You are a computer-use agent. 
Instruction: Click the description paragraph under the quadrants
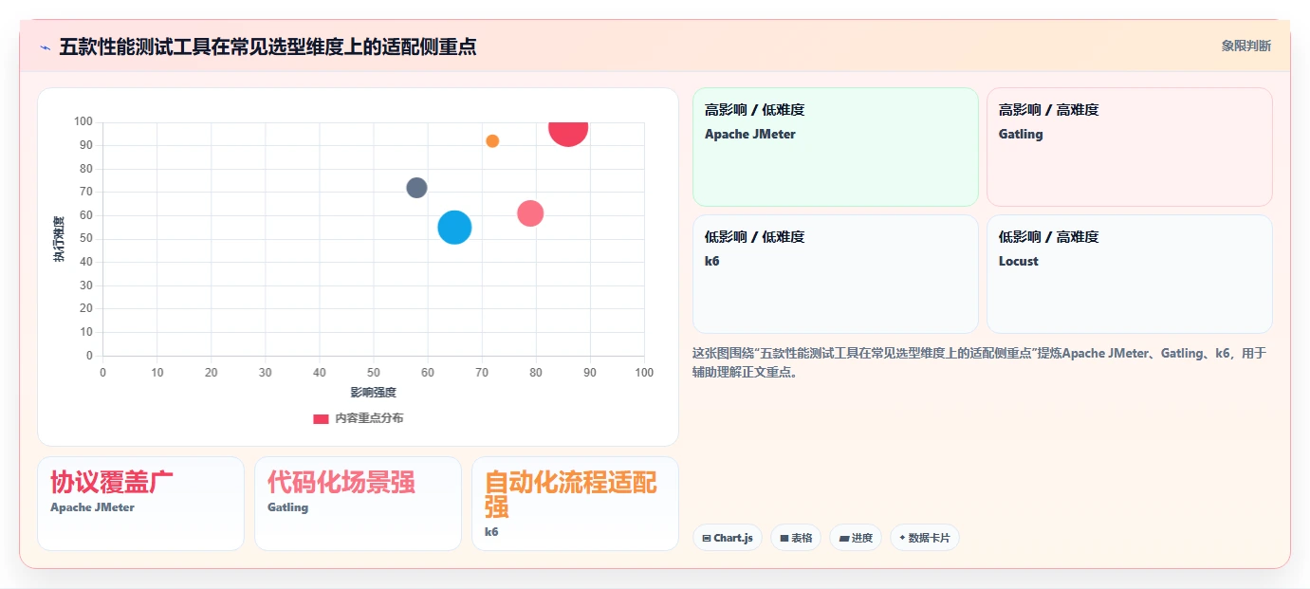click(x=979, y=363)
